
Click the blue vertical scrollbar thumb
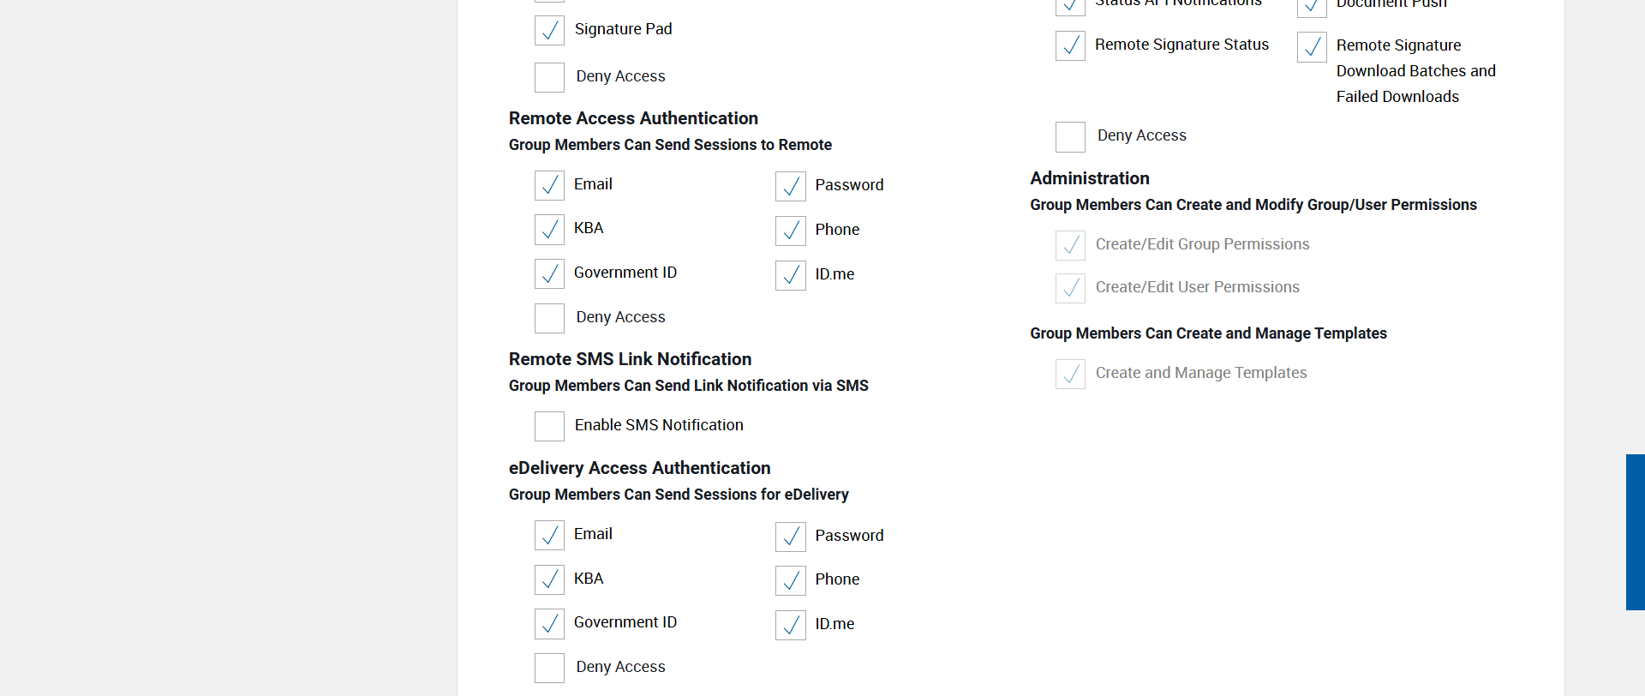pyautogui.click(x=1635, y=531)
